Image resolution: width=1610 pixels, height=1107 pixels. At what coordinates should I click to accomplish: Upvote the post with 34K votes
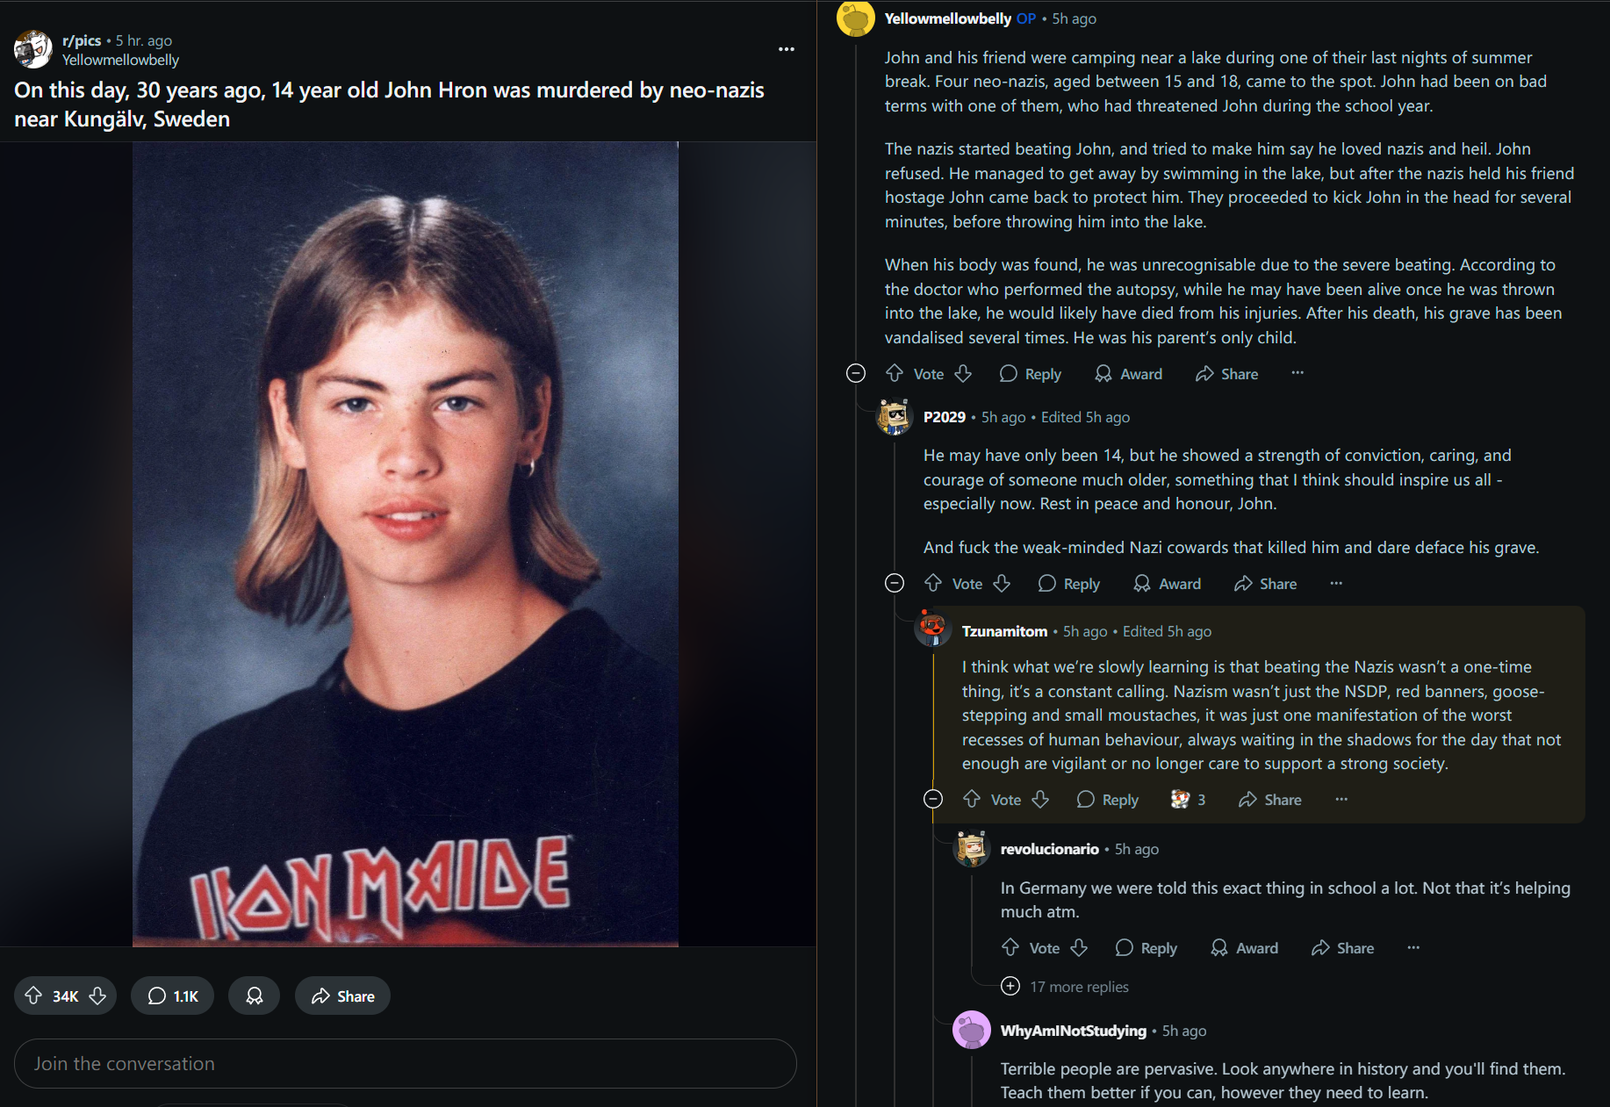click(34, 996)
